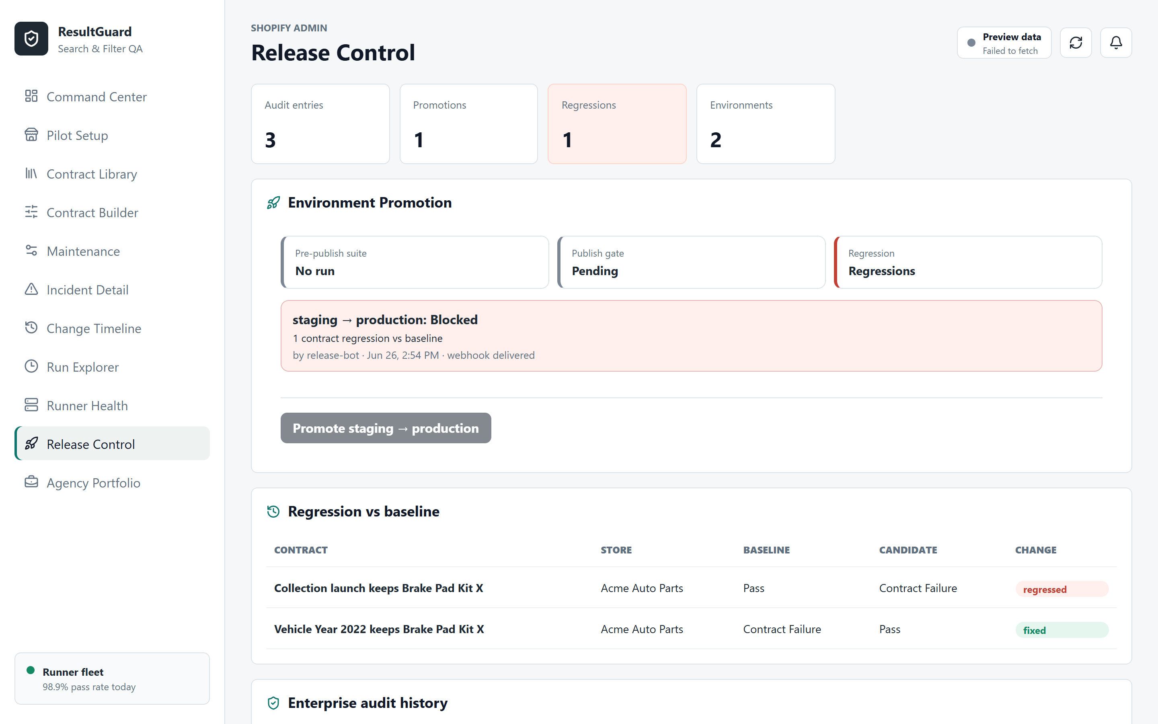Image resolution: width=1158 pixels, height=724 pixels.
Task: Click the rocket icon beside Environment Promotion
Action: (273, 203)
